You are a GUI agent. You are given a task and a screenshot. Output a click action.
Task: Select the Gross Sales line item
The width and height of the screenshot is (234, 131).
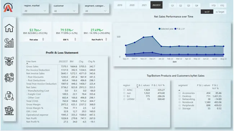pyautogui.click(x=32, y=66)
